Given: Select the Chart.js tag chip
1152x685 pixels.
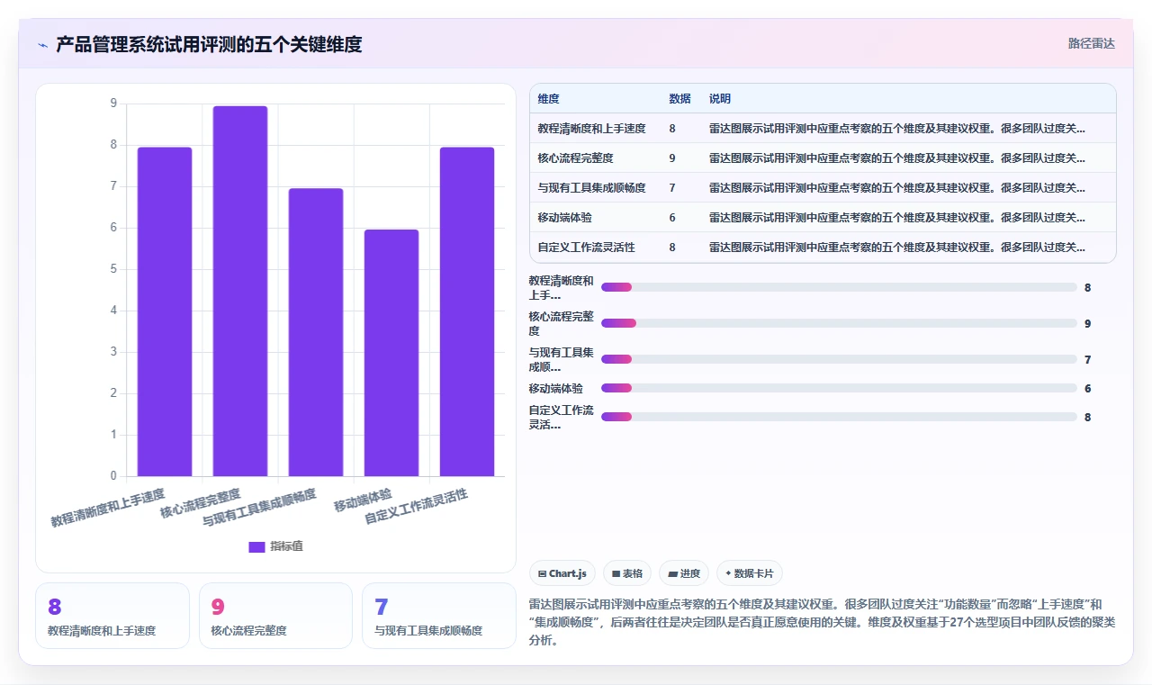Looking at the screenshot, I should click(562, 573).
